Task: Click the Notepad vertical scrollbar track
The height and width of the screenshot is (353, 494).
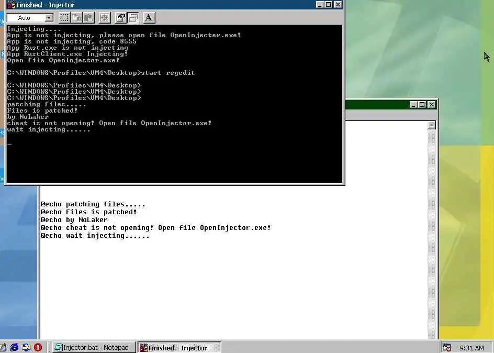Action: pyautogui.click(x=432, y=234)
